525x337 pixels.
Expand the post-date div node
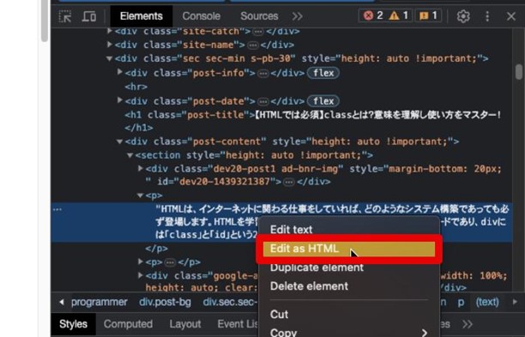pos(119,100)
